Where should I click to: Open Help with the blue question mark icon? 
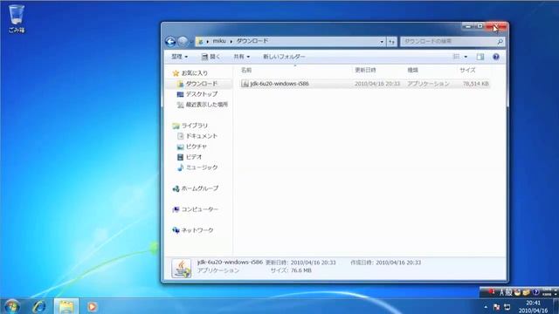[x=496, y=57]
